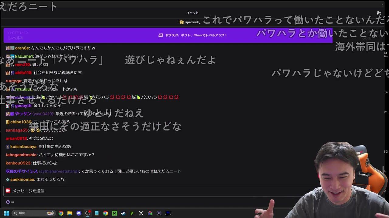
Task: Click username やっサン in chat
Action: 23,114
